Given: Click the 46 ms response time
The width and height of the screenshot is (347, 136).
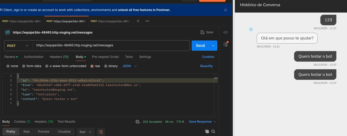Looking at the screenshot, I should [169, 122].
